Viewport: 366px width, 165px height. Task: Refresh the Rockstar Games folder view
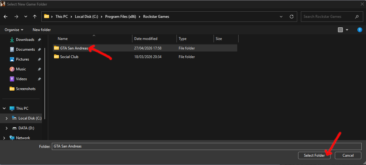[291, 17]
